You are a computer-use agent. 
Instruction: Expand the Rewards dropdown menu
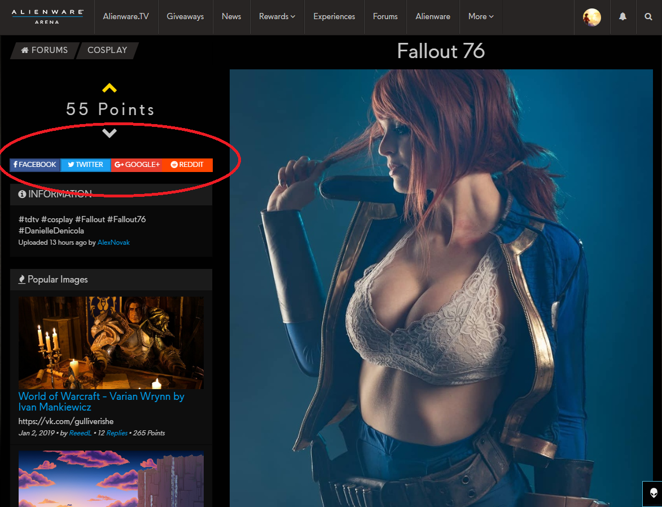point(277,16)
